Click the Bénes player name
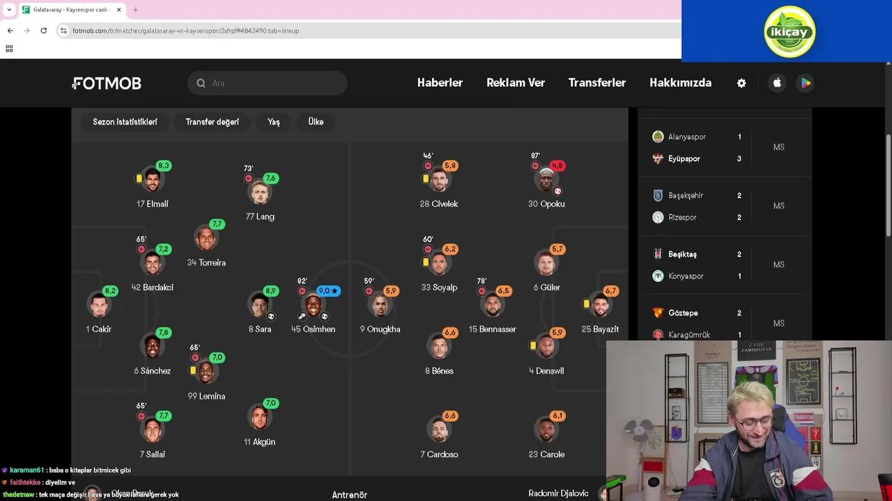 (443, 371)
